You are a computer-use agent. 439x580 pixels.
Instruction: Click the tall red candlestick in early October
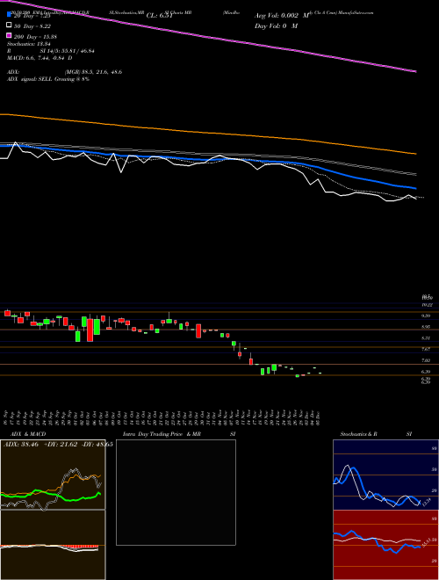coord(90,330)
